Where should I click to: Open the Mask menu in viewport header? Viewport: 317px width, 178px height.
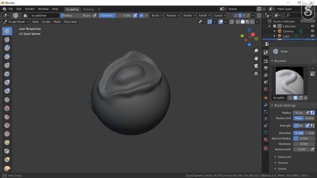tap(57, 22)
